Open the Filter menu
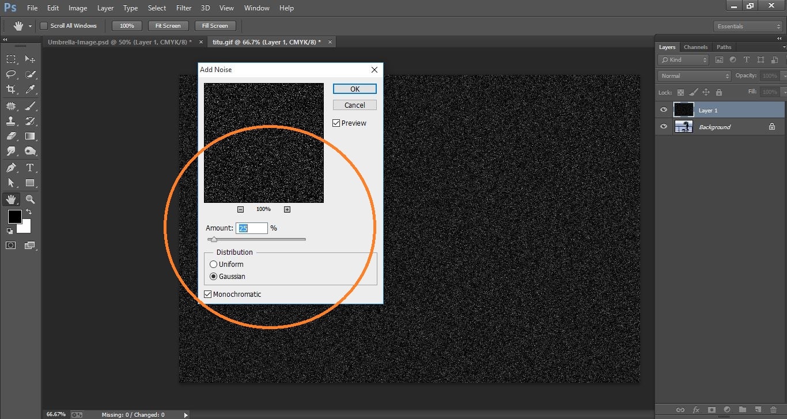This screenshot has height=419, width=787. tap(183, 7)
